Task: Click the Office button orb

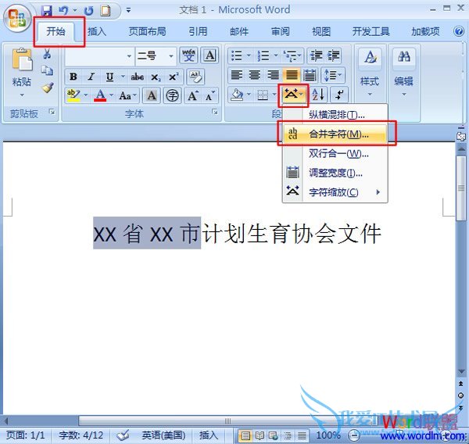Action: [17, 17]
